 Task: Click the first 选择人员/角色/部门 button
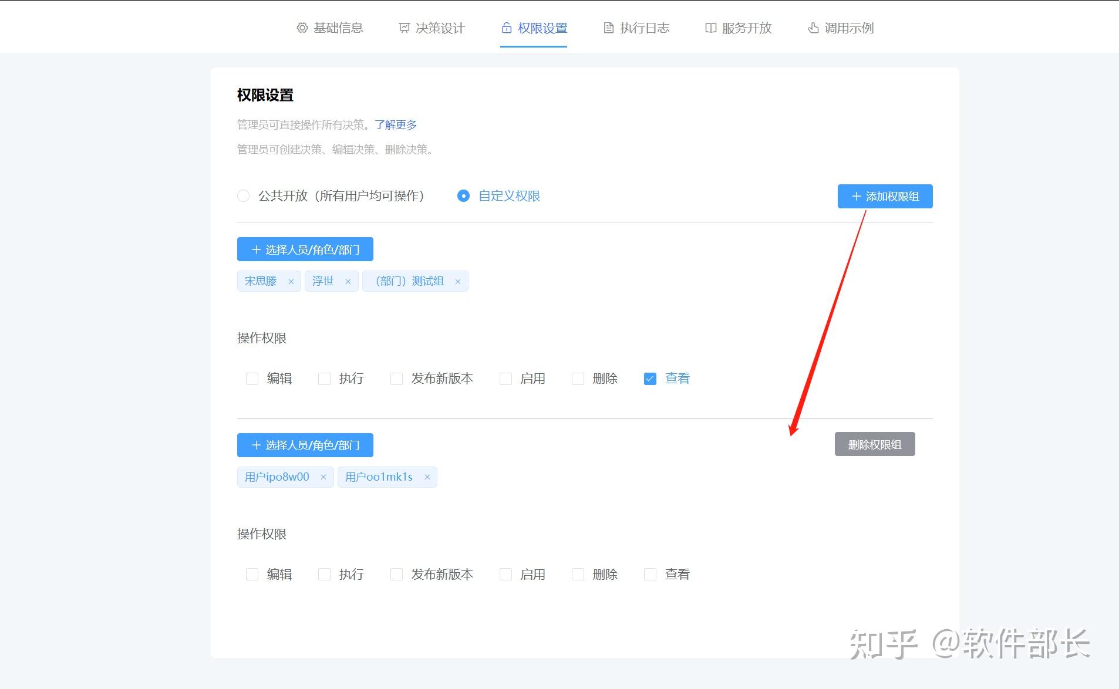[304, 249]
